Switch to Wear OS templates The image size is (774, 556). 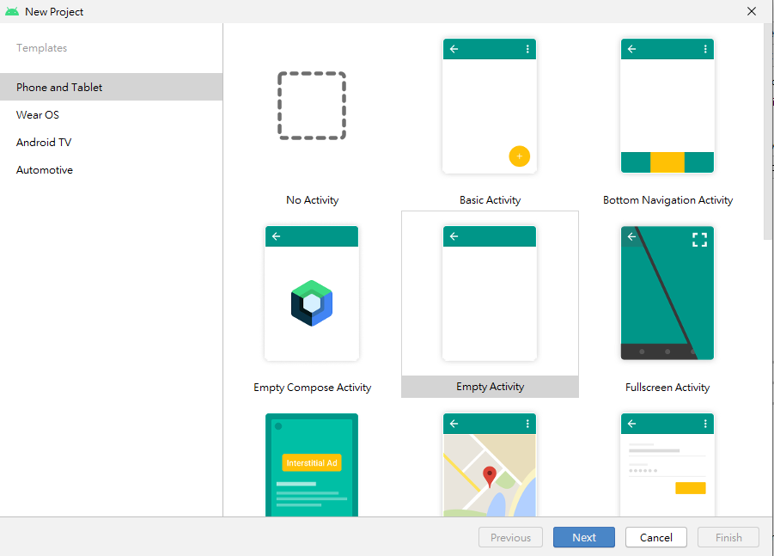(111, 114)
